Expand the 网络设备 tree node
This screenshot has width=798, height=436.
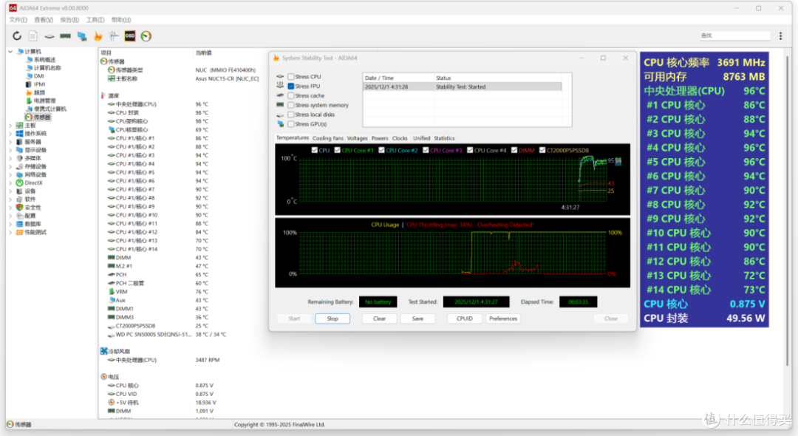(x=10, y=174)
